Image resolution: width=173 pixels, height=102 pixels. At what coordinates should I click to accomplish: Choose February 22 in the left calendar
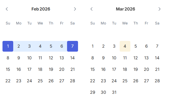8,81
